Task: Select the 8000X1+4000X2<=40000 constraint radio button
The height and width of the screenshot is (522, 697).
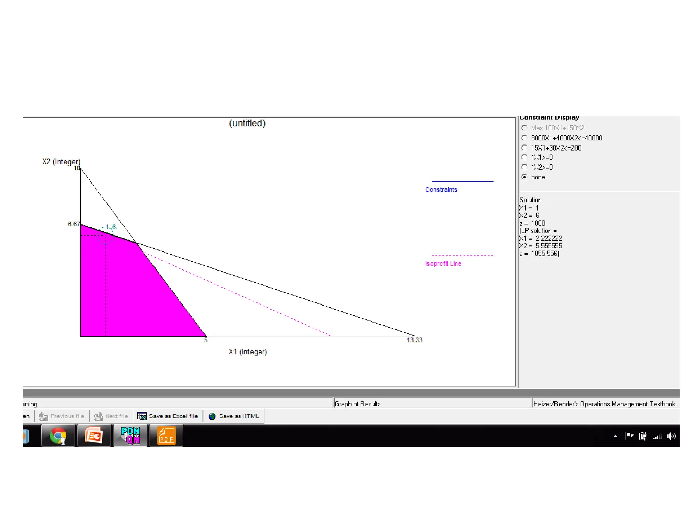Action: coord(524,138)
